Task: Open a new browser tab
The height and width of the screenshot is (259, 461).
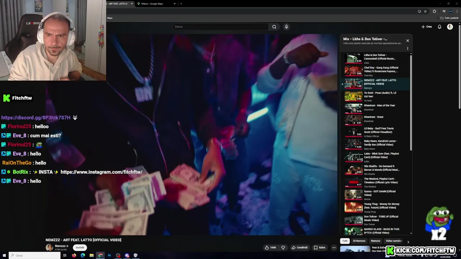Action: pyautogui.click(x=181, y=4)
